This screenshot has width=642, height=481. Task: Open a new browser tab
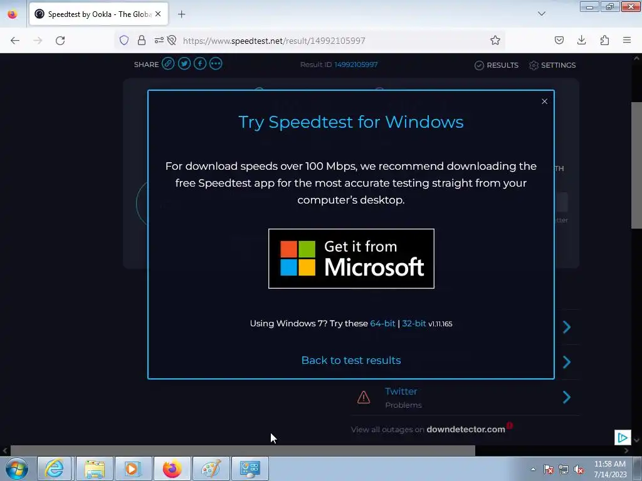click(181, 14)
